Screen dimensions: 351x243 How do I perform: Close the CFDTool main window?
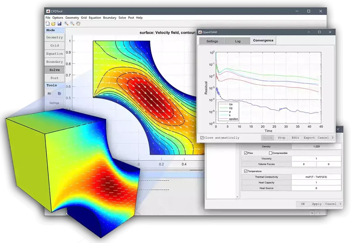click(x=321, y=11)
